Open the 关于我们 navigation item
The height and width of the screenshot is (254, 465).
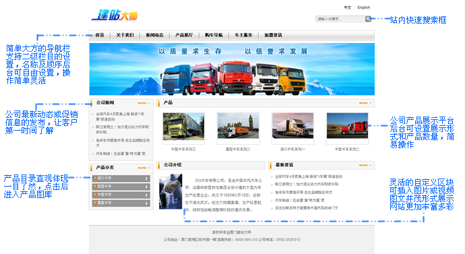click(125, 35)
